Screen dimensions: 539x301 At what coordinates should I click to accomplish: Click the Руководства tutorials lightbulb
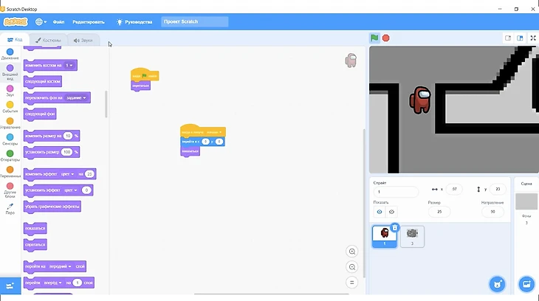pos(134,21)
